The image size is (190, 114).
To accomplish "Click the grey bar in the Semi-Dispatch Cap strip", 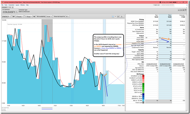I will point(47,108).
